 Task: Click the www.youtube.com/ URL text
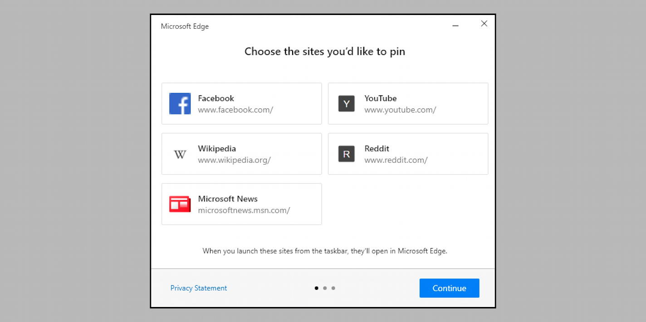coord(400,110)
